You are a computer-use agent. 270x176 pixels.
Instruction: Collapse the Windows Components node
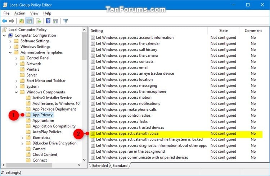pos(16,92)
